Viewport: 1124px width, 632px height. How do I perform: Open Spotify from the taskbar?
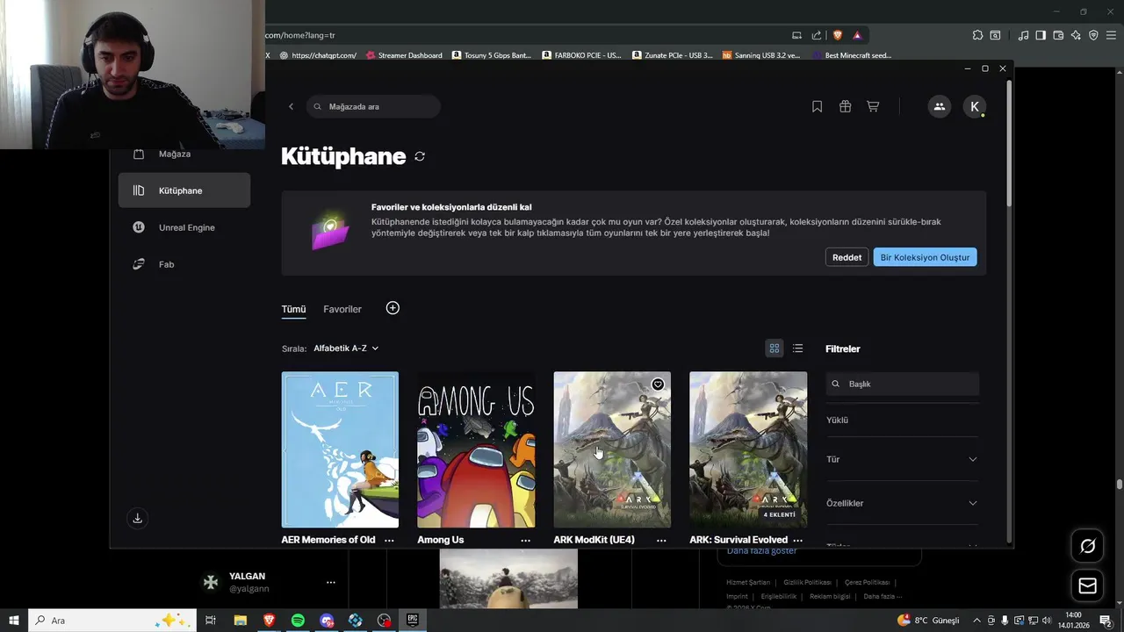click(298, 621)
